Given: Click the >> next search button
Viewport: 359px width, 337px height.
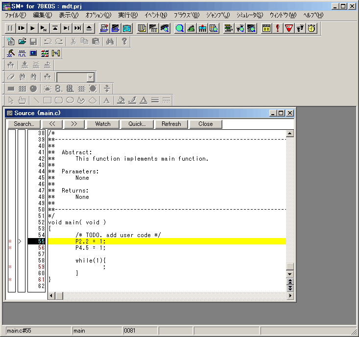Looking at the screenshot, I should 74,124.
